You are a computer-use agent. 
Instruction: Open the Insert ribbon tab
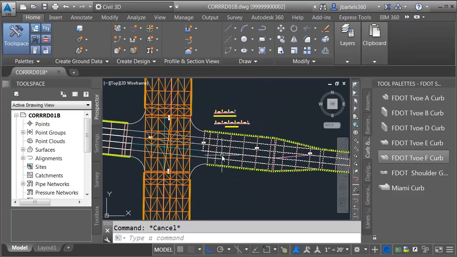pos(56,17)
